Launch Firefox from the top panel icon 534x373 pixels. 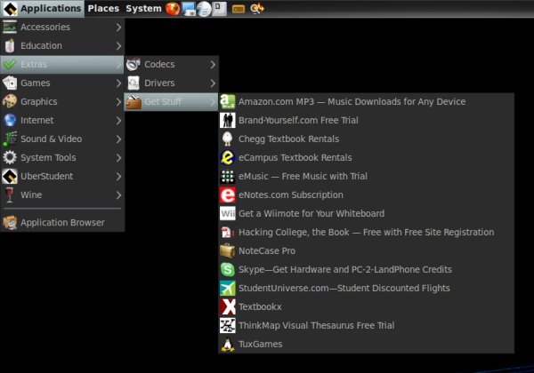173,9
